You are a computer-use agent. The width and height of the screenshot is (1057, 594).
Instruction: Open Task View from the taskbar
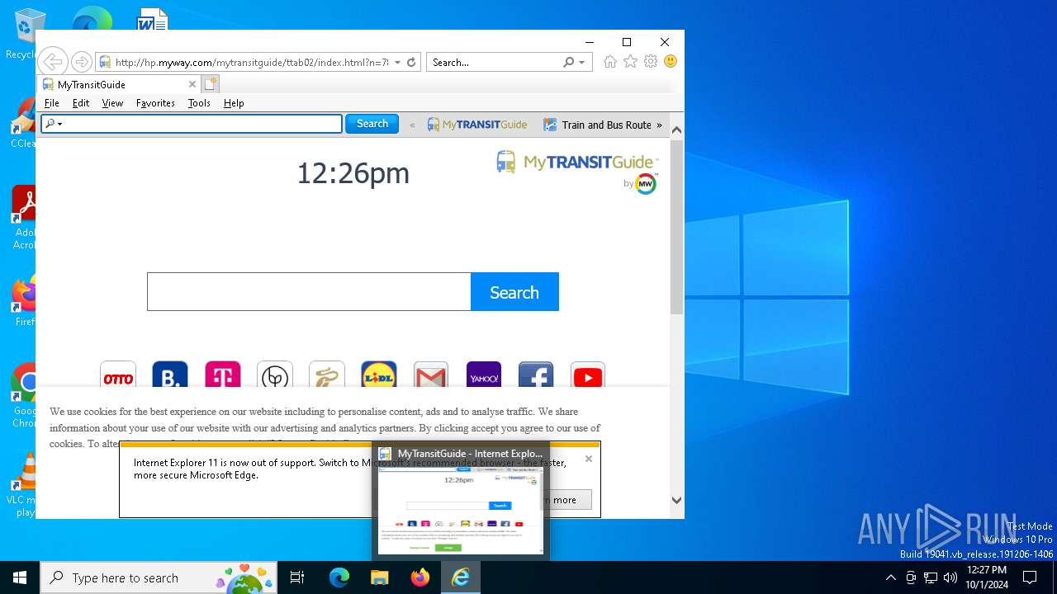point(297,577)
